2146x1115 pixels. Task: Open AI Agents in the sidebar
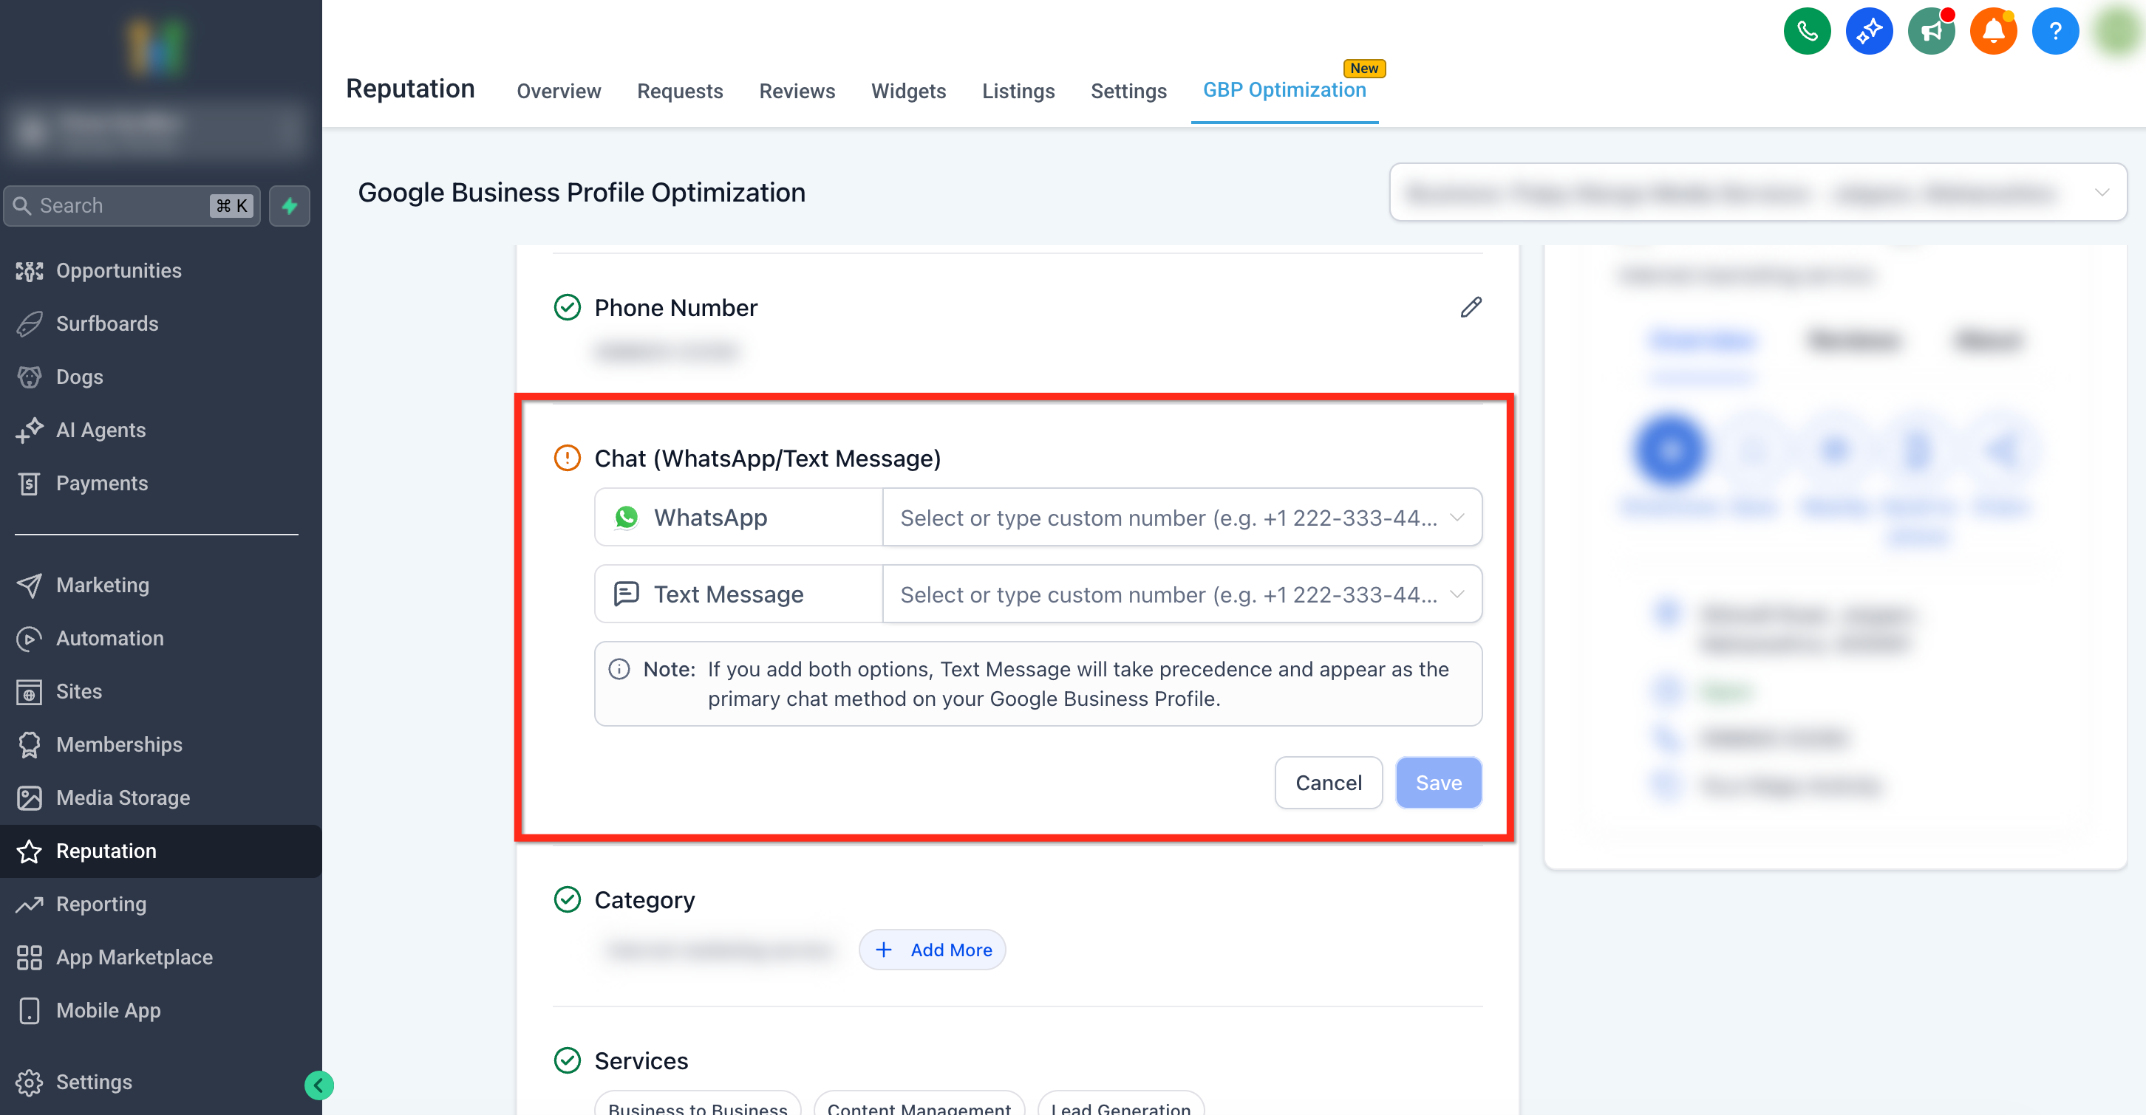point(100,430)
